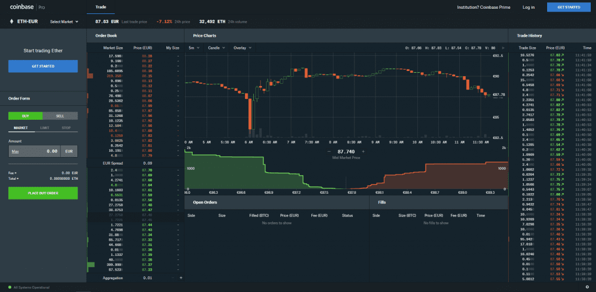Open settings gear in bottom-right corner
This screenshot has width=596, height=292.
click(587, 287)
